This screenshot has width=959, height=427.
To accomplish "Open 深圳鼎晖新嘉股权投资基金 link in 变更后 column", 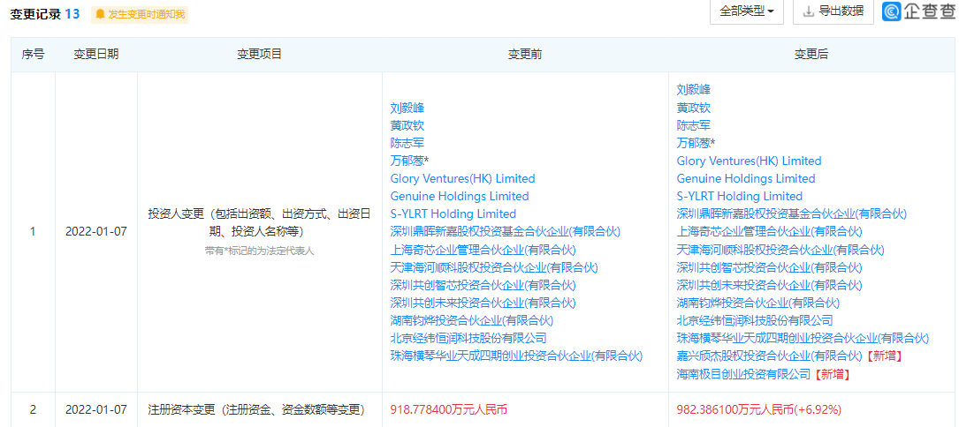I will pos(791,213).
